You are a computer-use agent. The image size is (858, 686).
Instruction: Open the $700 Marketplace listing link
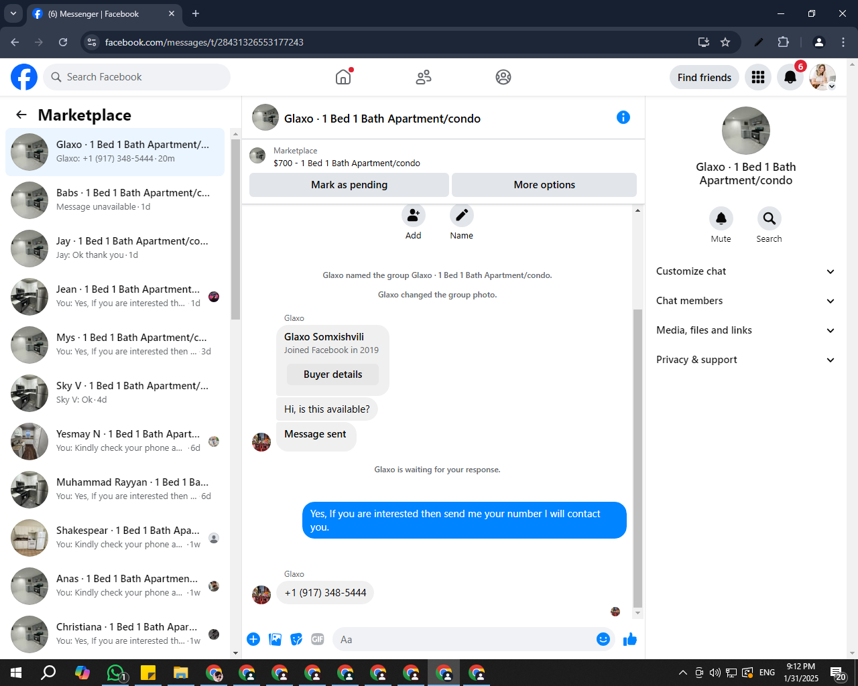(x=347, y=163)
